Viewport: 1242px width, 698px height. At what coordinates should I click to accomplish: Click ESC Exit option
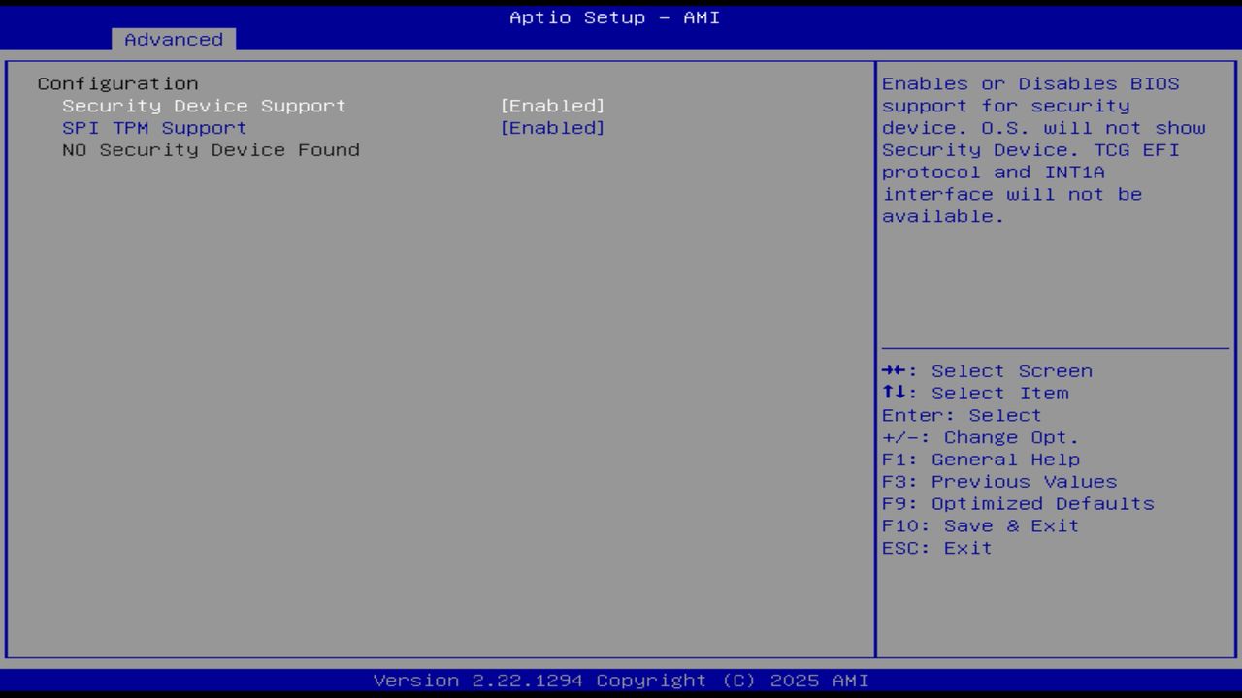(937, 547)
